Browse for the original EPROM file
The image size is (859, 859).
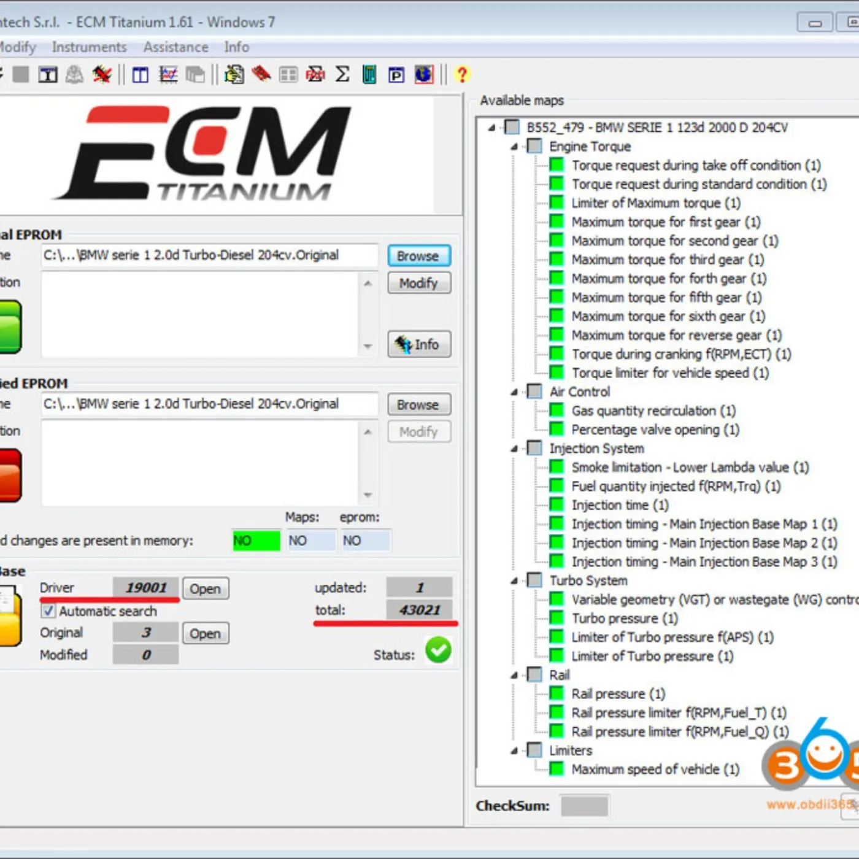(419, 256)
